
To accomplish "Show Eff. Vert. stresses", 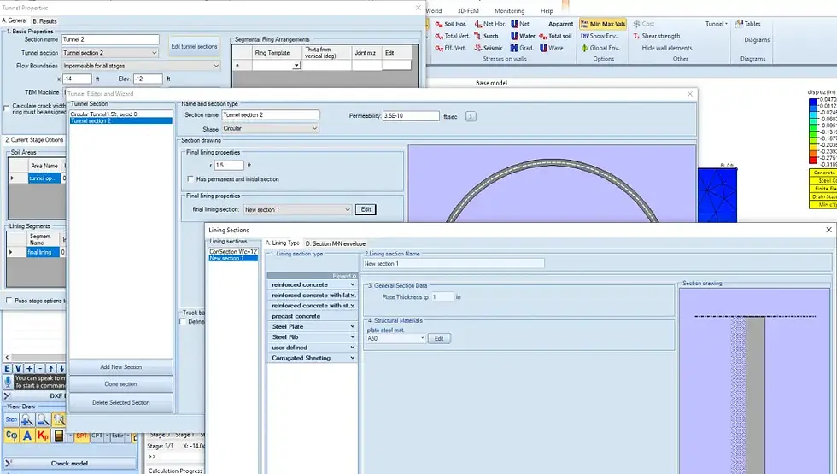I will [x=451, y=48].
